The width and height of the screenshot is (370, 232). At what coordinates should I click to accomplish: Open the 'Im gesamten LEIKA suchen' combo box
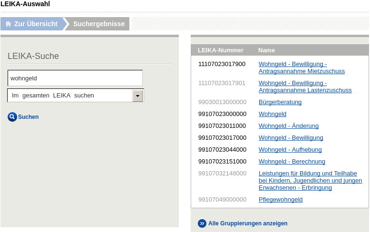(76, 96)
